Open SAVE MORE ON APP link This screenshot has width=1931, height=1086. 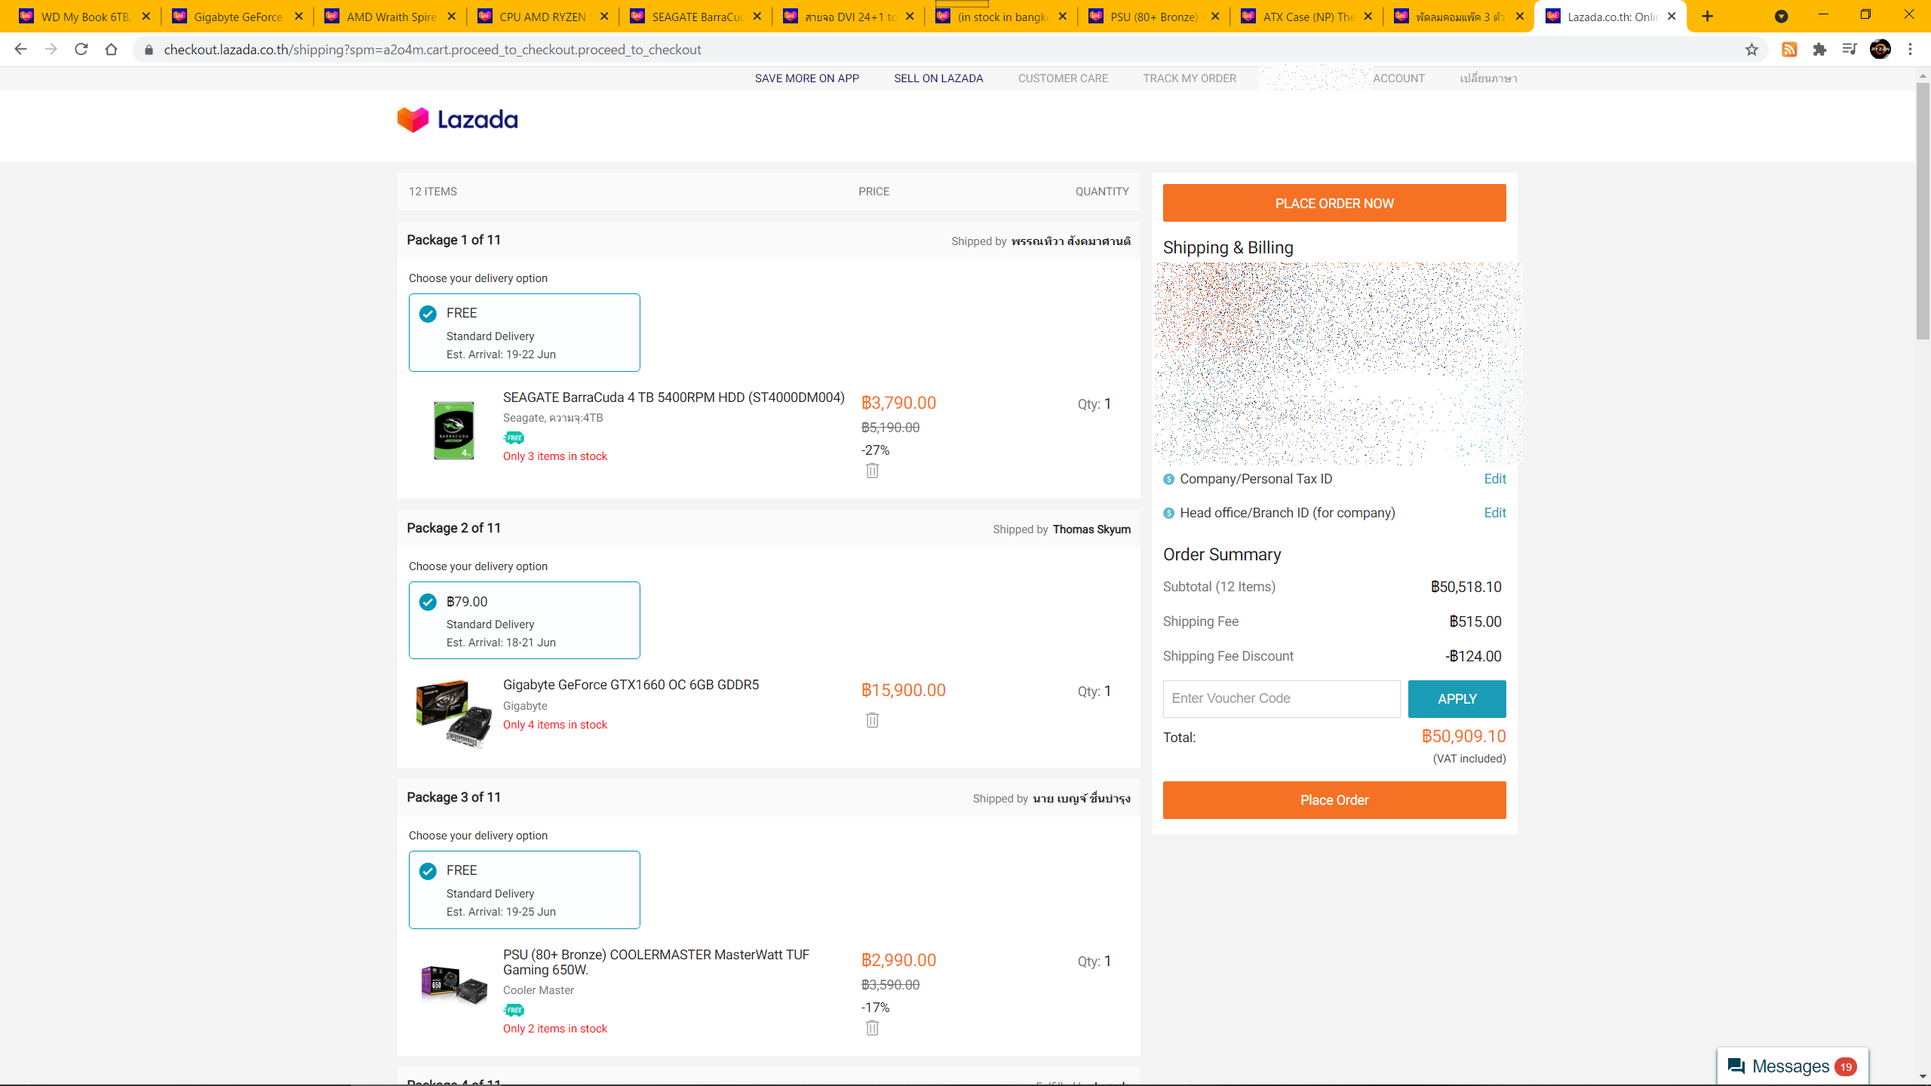click(x=807, y=78)
